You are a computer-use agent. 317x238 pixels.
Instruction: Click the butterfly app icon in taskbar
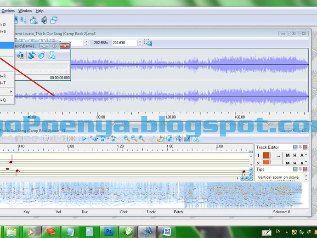point(147,232)
